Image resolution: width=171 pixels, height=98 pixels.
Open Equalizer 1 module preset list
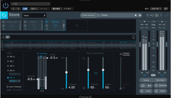(x=25, y=29)
